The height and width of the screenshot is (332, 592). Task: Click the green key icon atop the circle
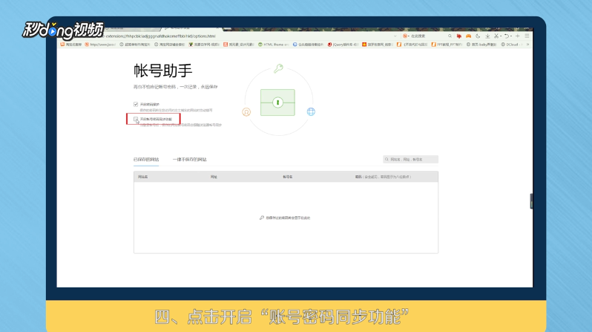278,68
